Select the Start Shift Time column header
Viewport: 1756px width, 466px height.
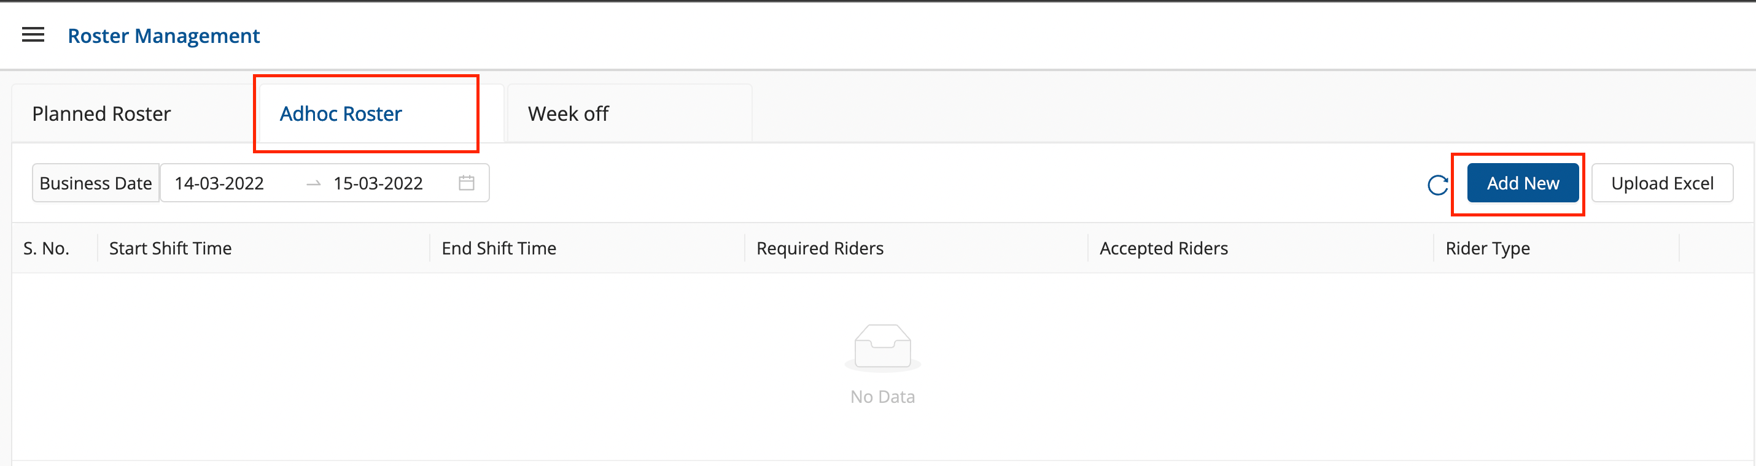point(171,248)
